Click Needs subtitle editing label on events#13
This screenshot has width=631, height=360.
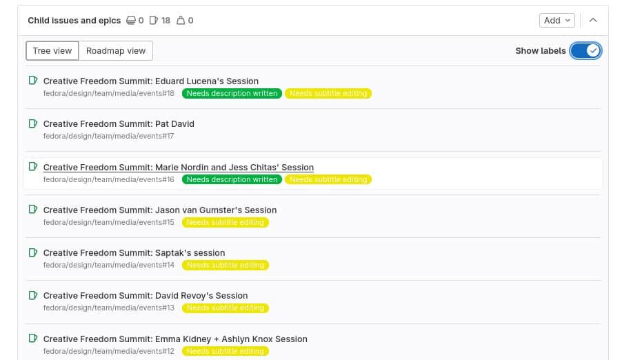[225, 308]
